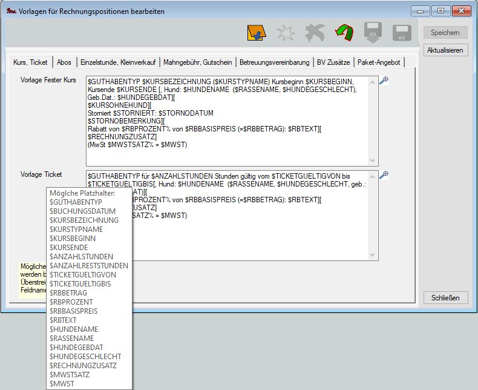Click inside the Vorlage Fester Kurs text box

[x=230, y=121]
